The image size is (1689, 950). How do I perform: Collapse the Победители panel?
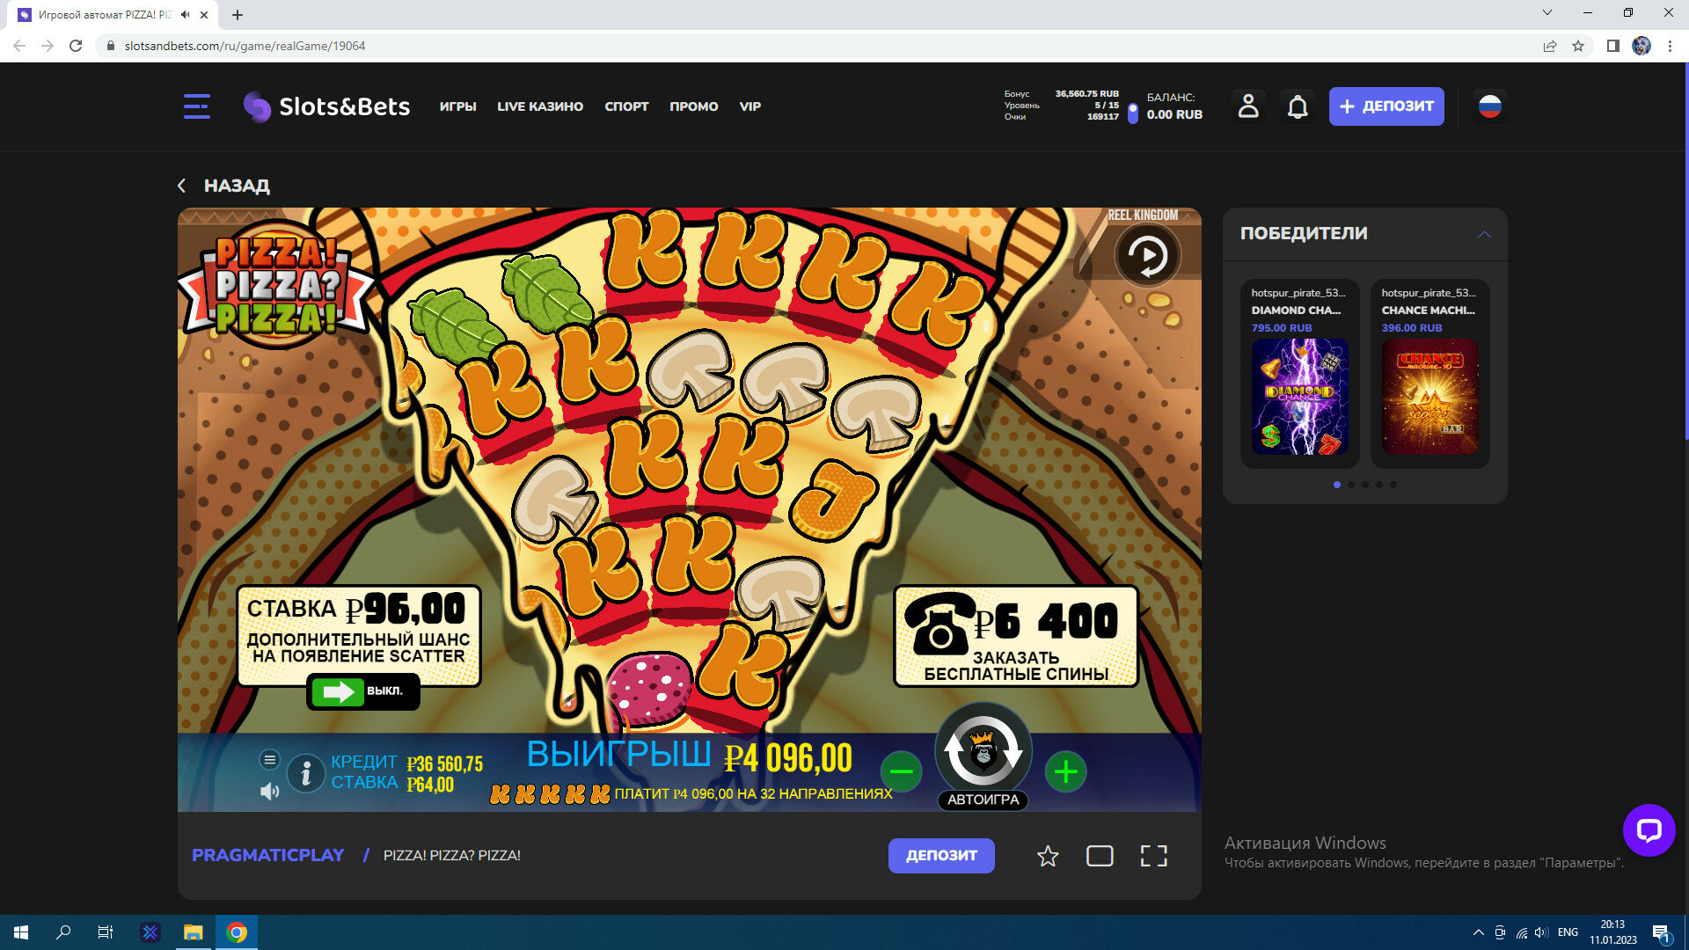1484,234
